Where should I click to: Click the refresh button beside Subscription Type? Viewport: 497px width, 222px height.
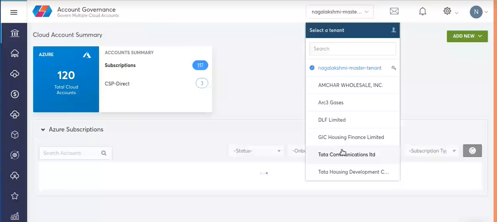[x=472, y=151]
